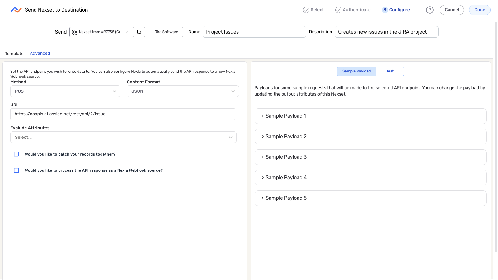The width and height of the screenshot is (498, 280).
Task: Click the Configure step number 3 badge
Action: pos(385,10)
